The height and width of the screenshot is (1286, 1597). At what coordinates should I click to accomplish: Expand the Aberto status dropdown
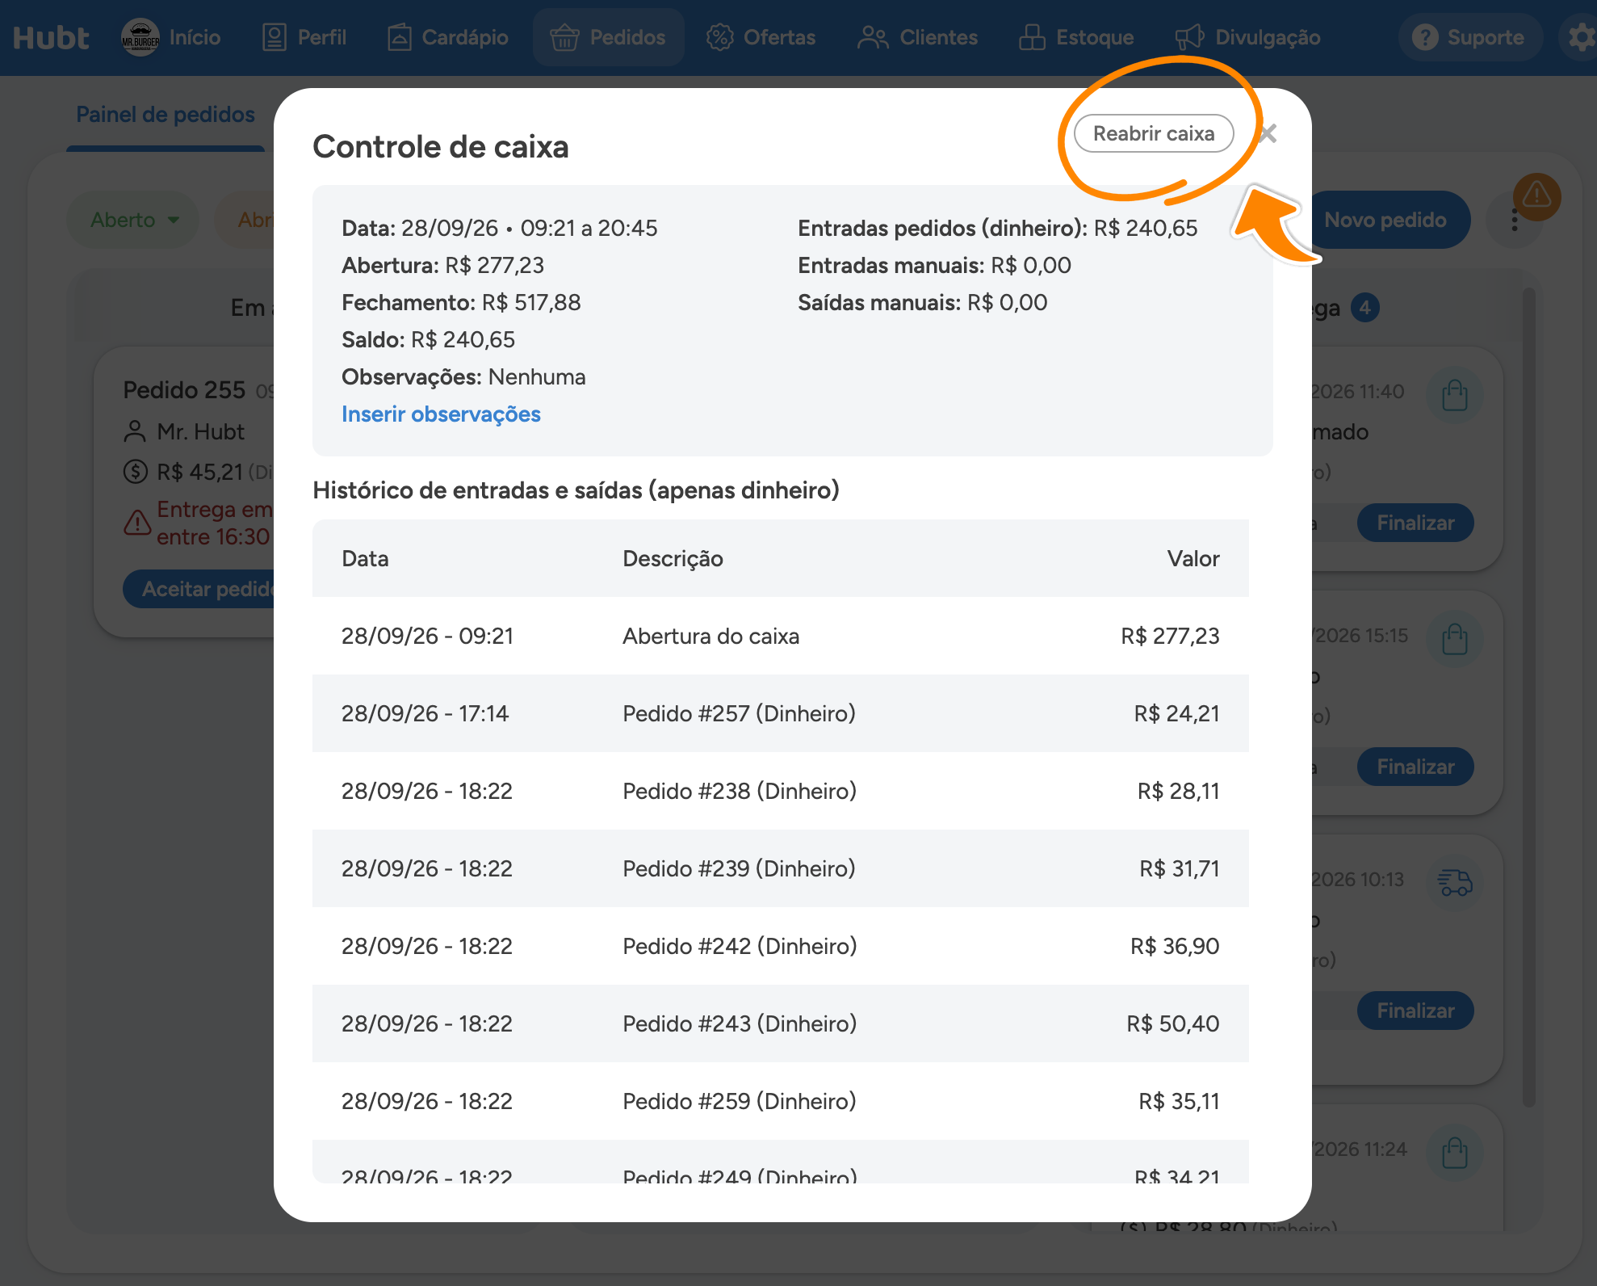pyautogui.click(x=134, y=220)
